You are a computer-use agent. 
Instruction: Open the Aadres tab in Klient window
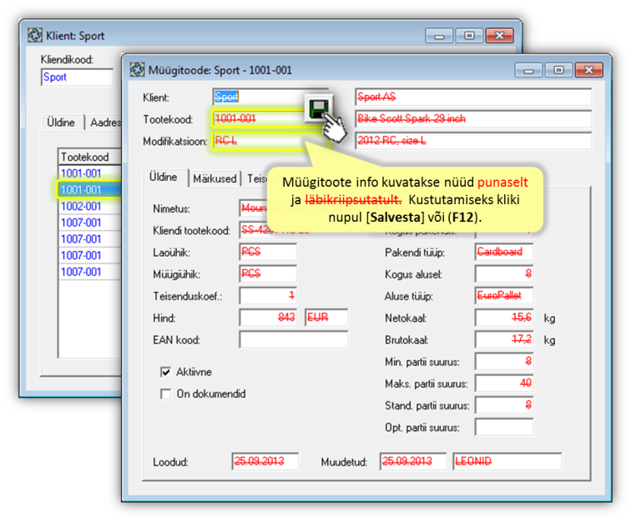(105, 123)
